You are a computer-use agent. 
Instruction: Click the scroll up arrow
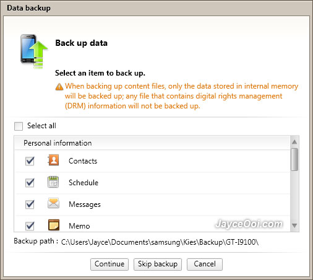coord(294,142)
